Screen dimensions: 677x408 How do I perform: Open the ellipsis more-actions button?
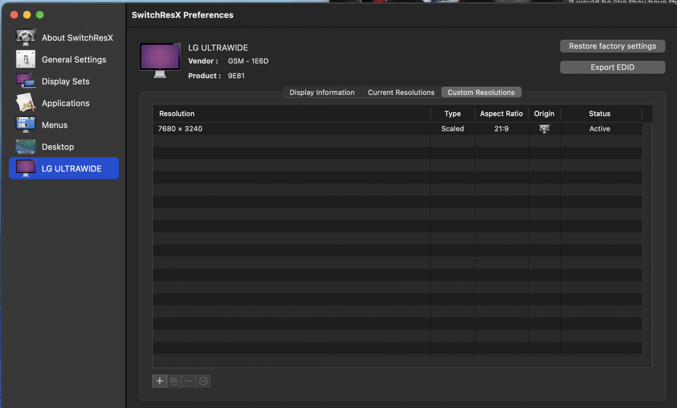[203, 381]
